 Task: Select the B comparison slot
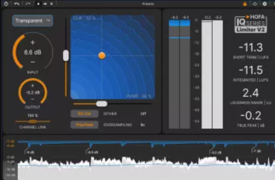click(x=51, y=4)
